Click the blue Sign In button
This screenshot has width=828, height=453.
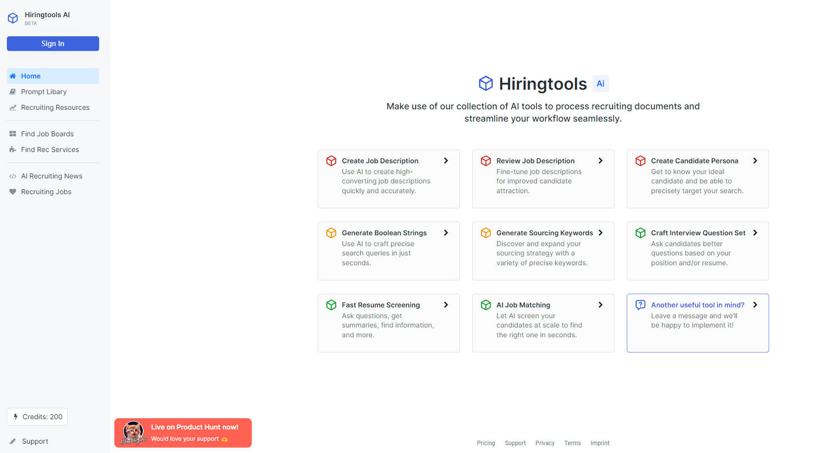click(x=53, y=44)
